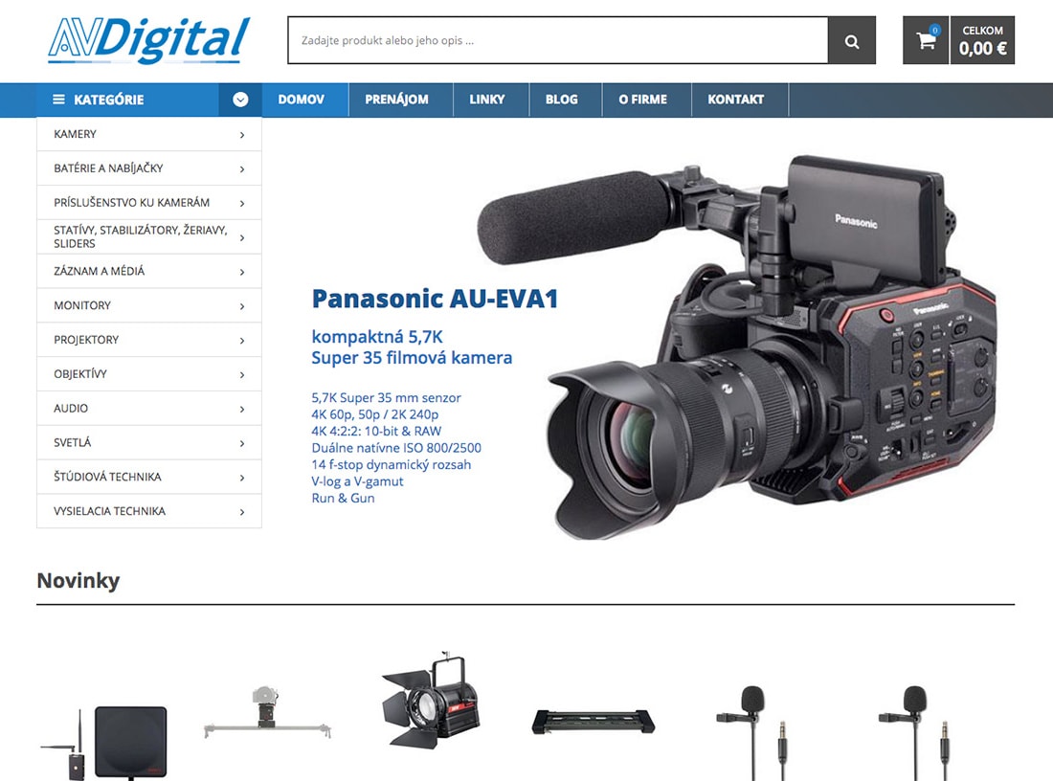Screen dimensions: 1053x781
Task: Expand the Príslušenstvo ku kamerám chevron
Action: coord(242,204)
